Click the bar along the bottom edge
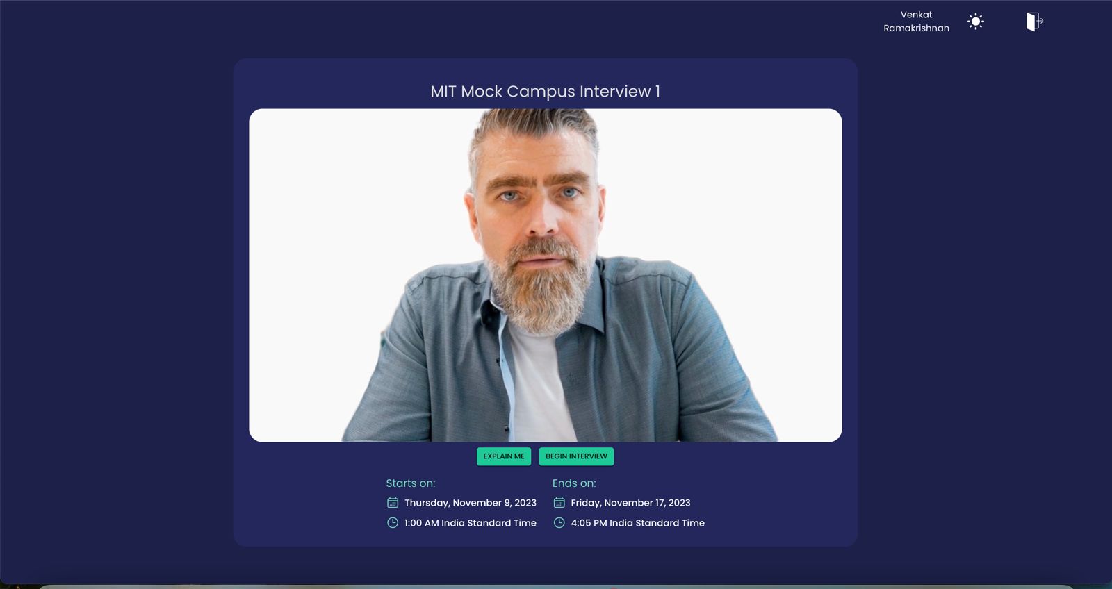 click(x=556, y=587)
